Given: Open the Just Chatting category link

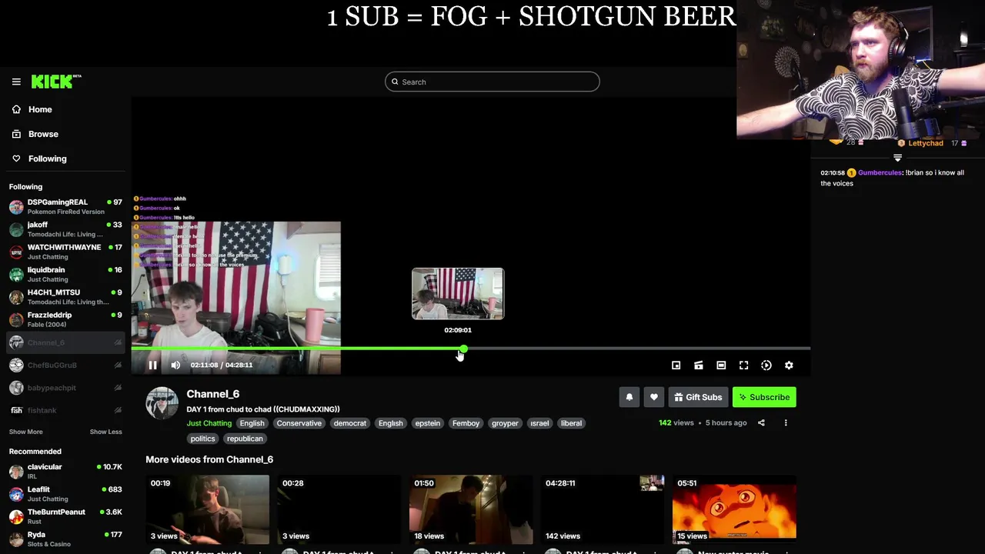Looking at the screenshot, I should click(x=209, y=423).
